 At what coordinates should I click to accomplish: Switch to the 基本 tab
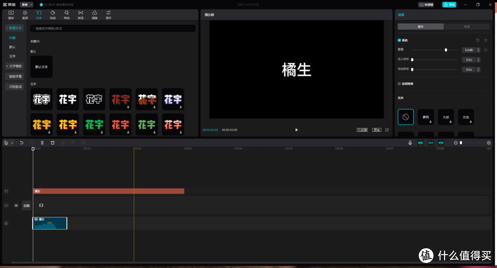[421, 27]
